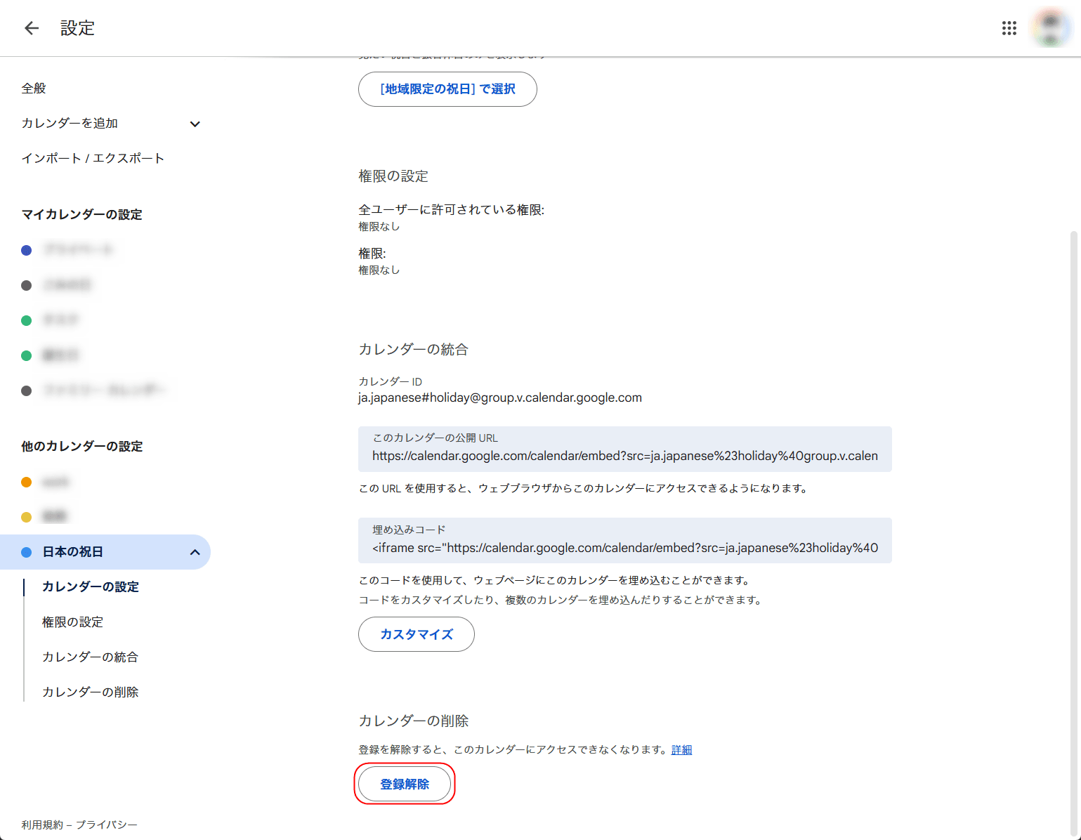Select カレンダーの設定 under 日本の祝日
Image resolution: width=1081 pixels, height=840 pixels.
pyautogui.click(x=90, y=587)
